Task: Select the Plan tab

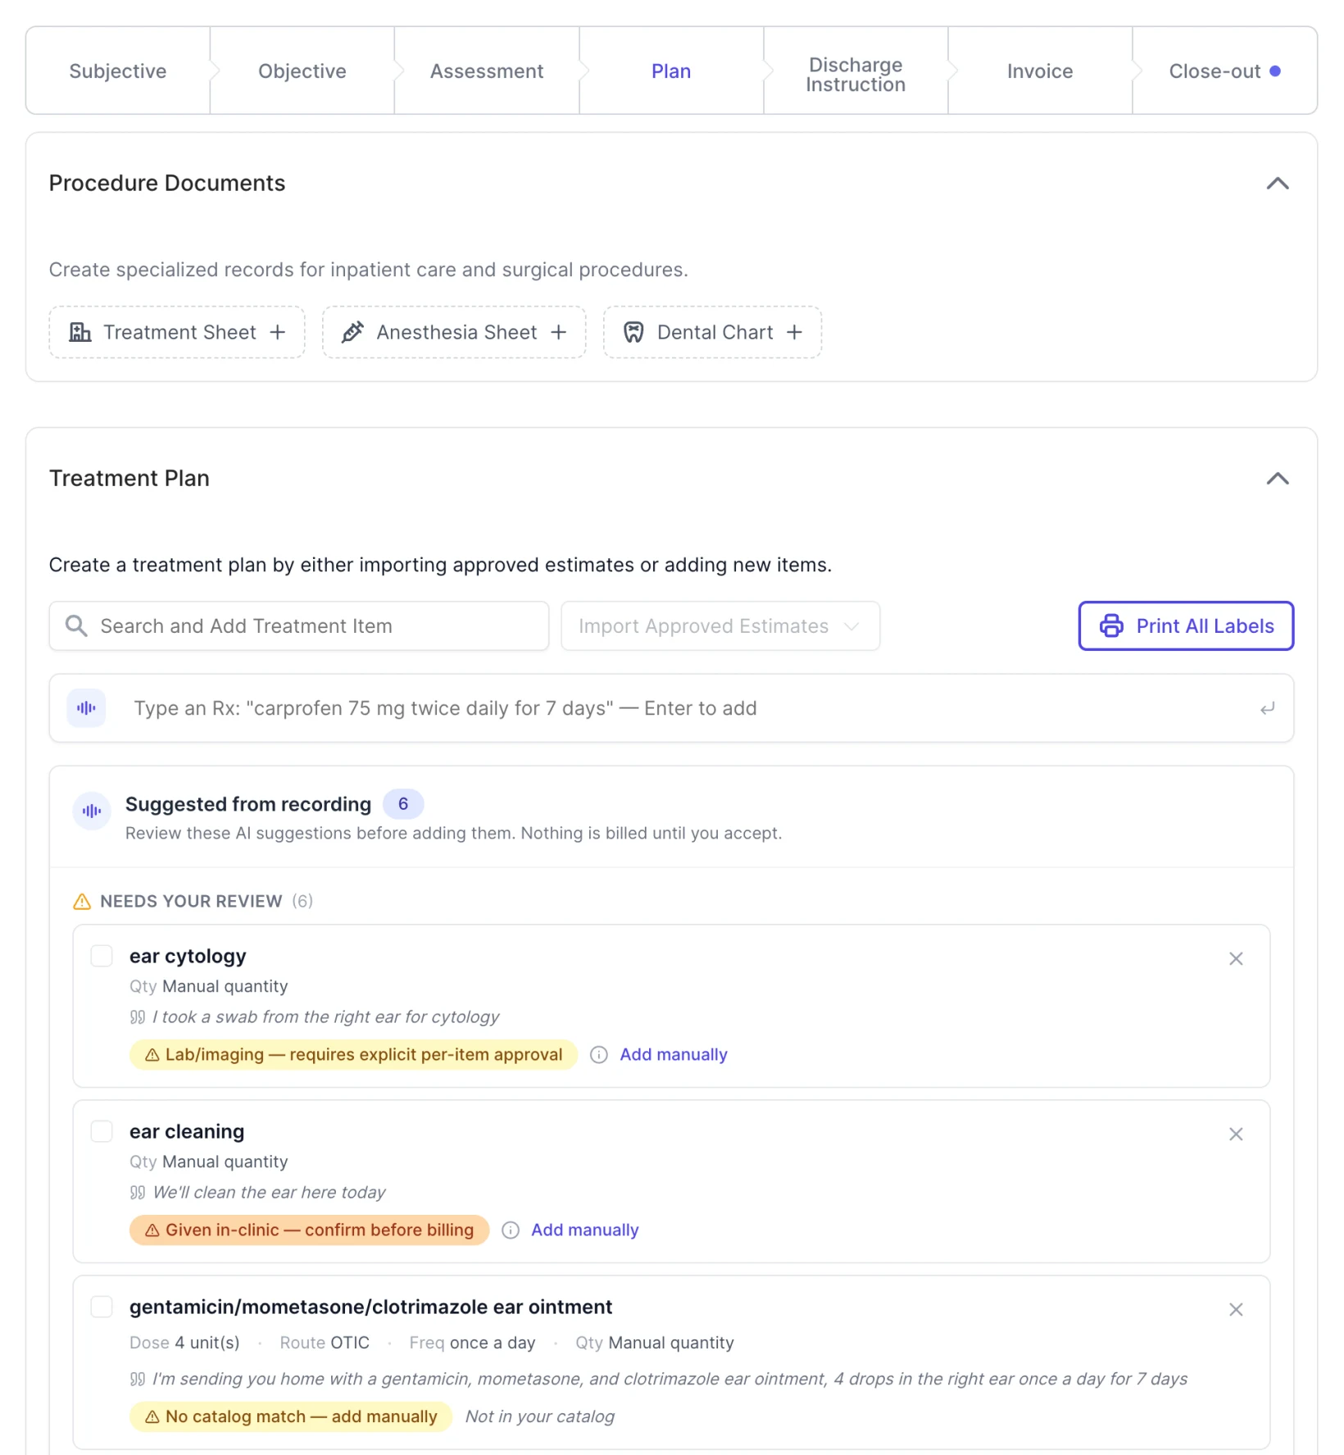Action: point(671,71)
